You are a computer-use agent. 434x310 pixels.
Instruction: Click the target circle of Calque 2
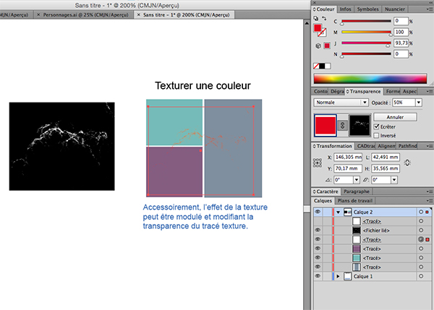pos(420,212)
